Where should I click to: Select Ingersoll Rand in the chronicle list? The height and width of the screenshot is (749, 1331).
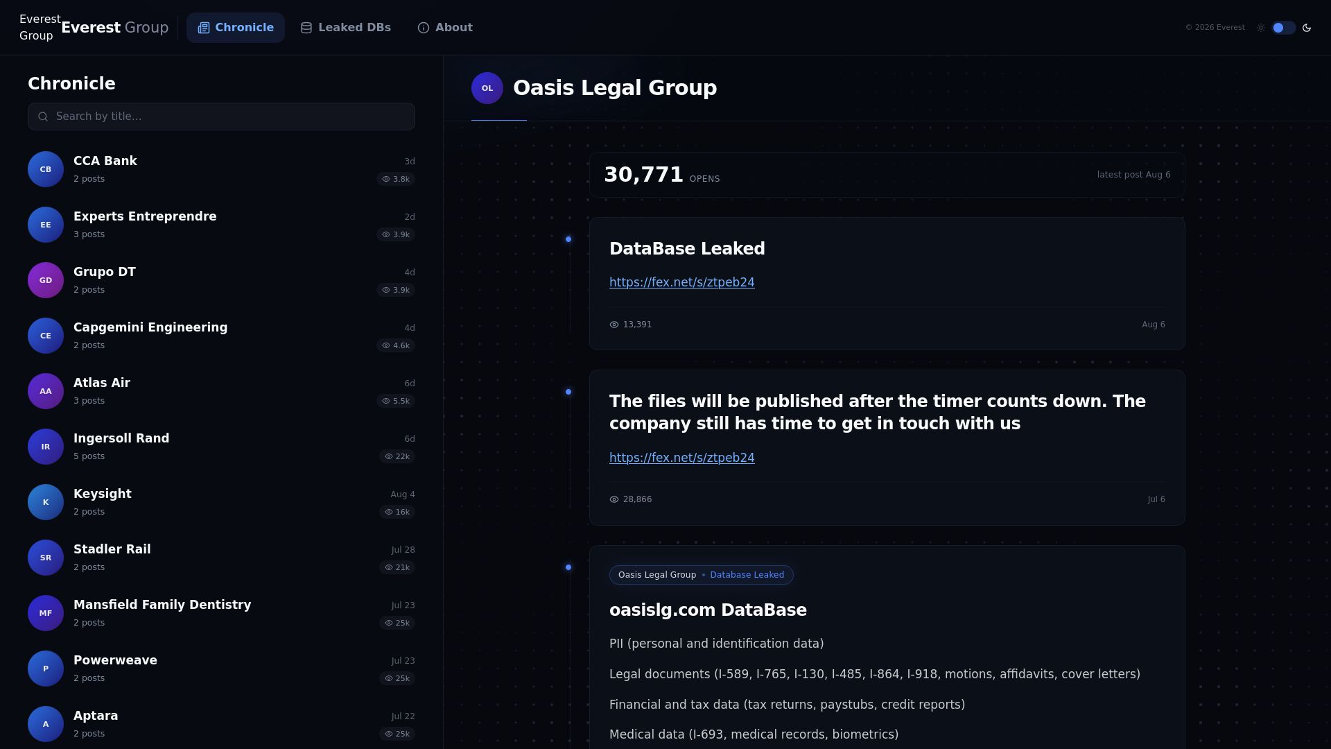pyautogui.click(x=221, y=447)
